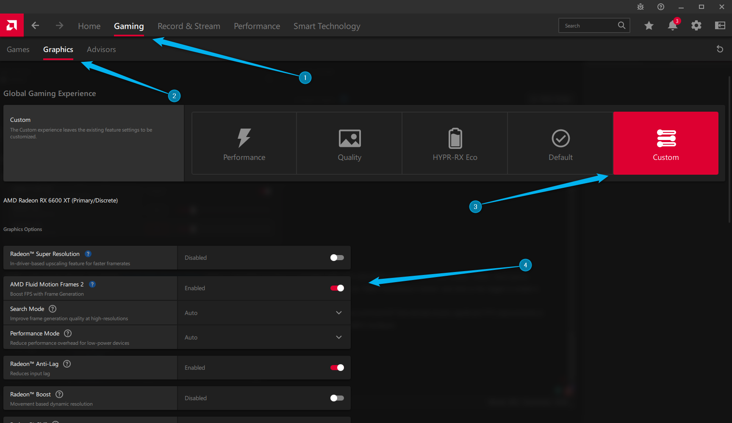Select the Custom gaming experience profile
This screenshot has height=423, width=732.
tap(665, 143)
